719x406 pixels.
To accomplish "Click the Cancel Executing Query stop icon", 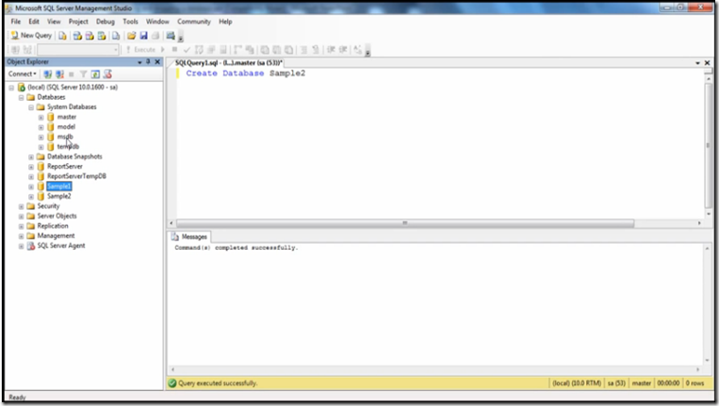I will 174,50.
